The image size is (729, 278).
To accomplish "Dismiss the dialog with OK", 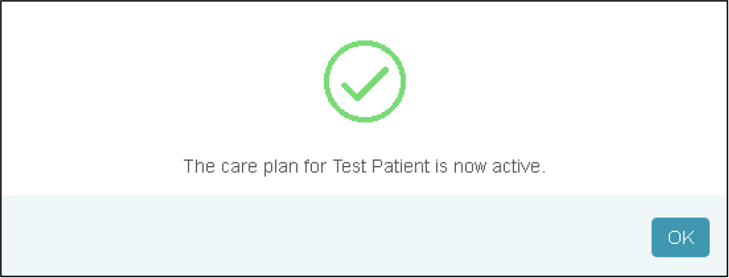I will point(680,237).
